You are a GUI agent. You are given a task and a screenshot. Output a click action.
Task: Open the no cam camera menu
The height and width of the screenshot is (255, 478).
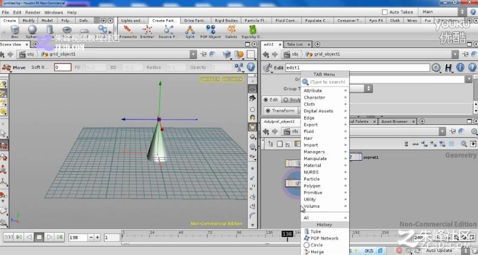pyautogui.click(x=232, y=79)
